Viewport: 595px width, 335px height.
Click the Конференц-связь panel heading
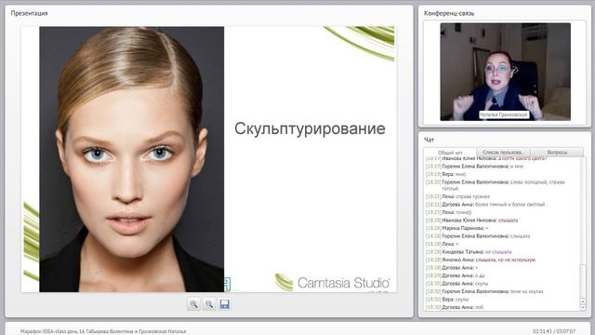449,13
